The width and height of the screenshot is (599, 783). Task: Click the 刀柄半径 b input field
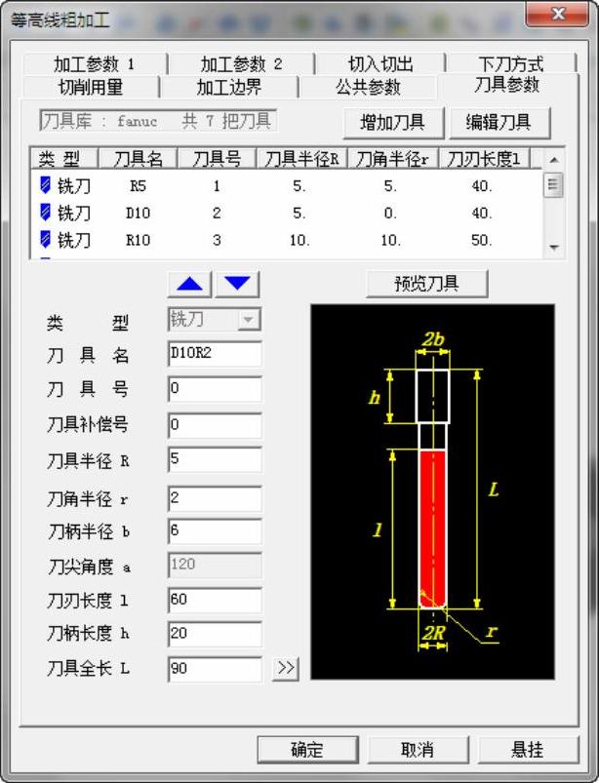(215, 530)
